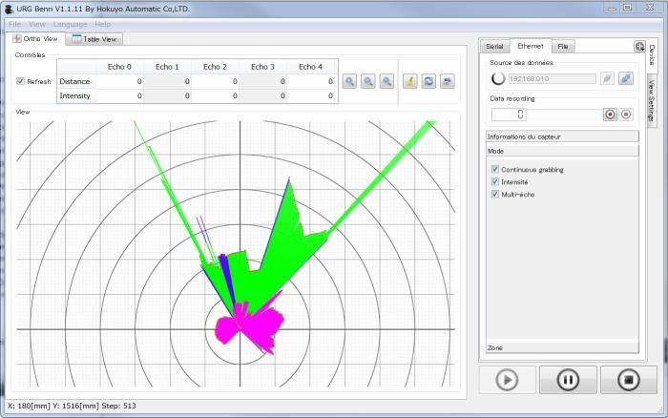Pause the sensor data stream
Image resolution: width=668 pixels, height=418 pixels.
(567, 380)
